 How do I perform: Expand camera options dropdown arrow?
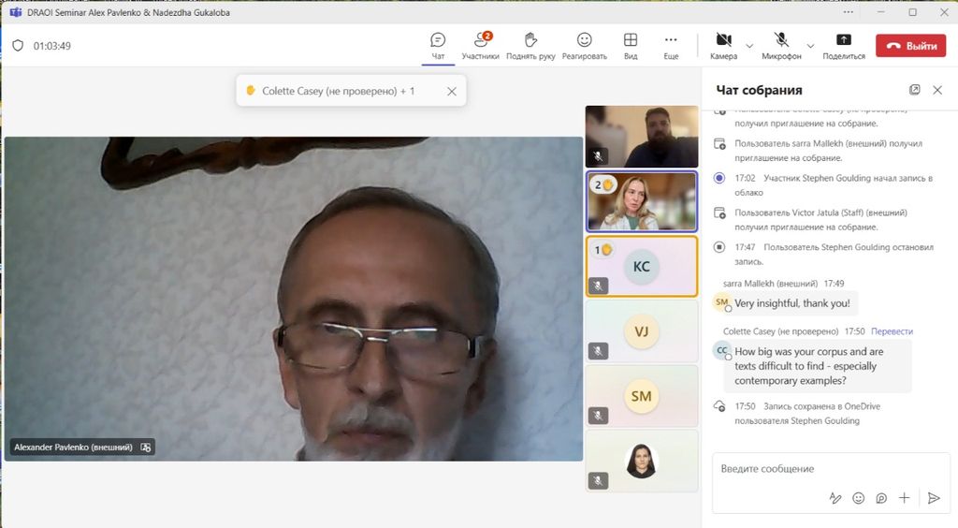749,45
